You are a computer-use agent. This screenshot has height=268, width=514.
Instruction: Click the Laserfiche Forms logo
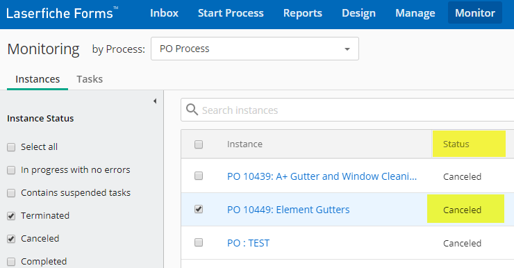63,13
